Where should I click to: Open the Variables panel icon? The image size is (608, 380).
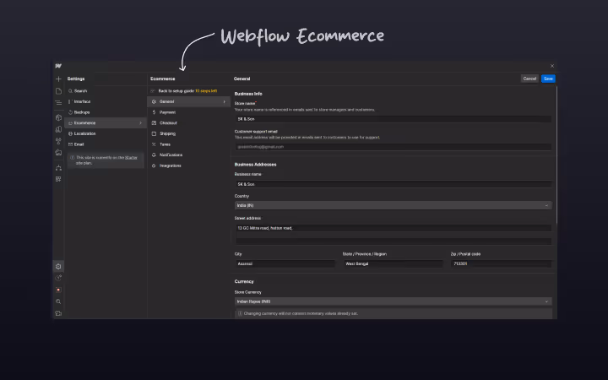click(x=58, y=129)
